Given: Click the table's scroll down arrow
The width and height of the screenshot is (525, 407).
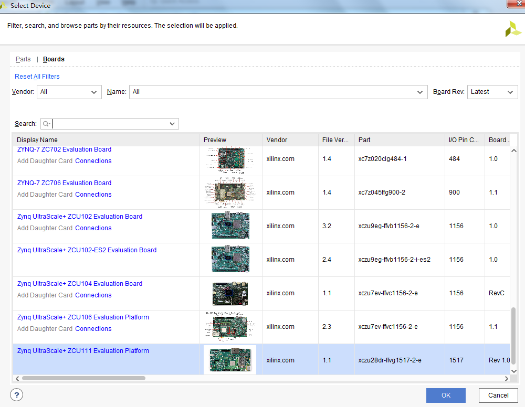Looking at the screenshot, I should coord(513,371).
